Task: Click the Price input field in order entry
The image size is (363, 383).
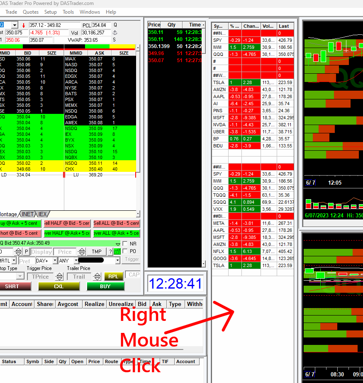Action: coord(65,252)
